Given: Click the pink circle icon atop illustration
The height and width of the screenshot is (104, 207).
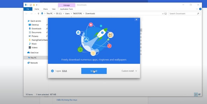Looking at the screenshot, I should (91, 25).
